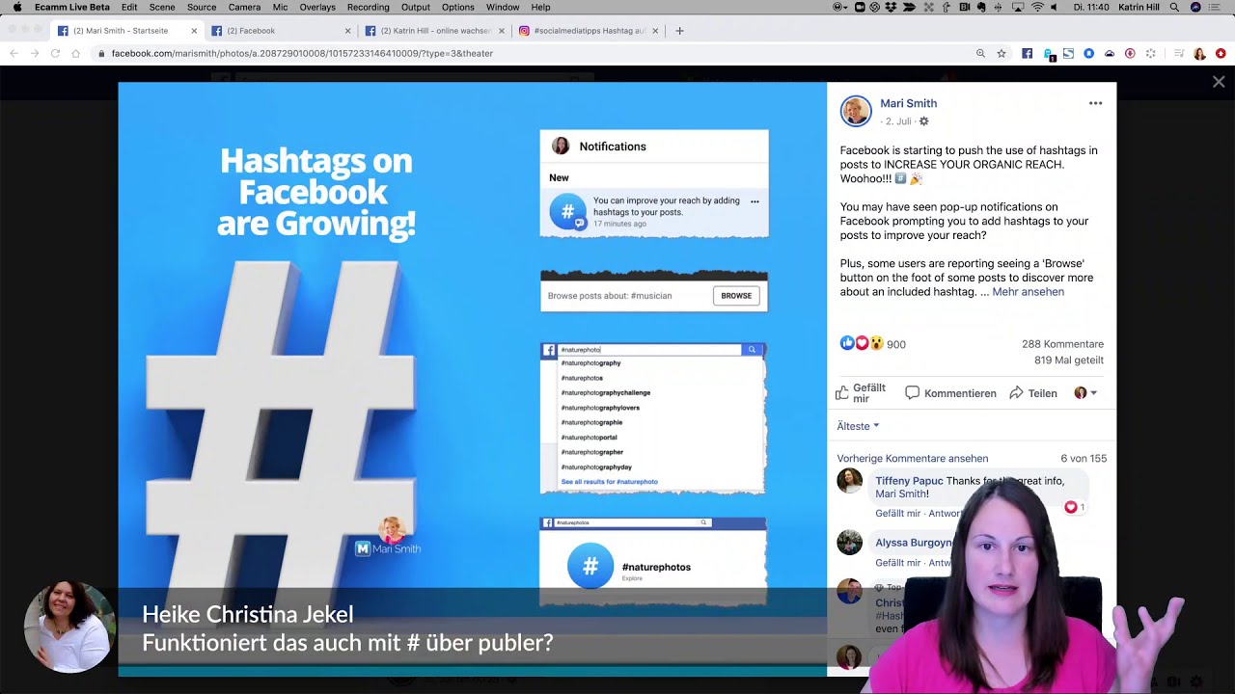The image size is (1235, 694).
Task: Open the Camera menu
Action: click(244, 7)
